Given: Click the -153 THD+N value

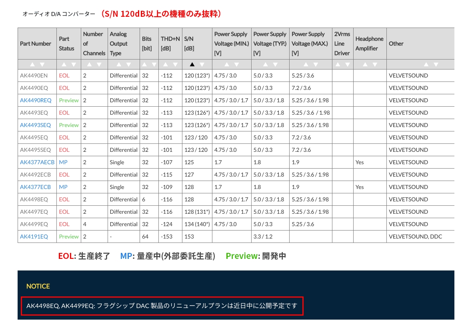Looking at the screenshot, I should click(167, 237).
